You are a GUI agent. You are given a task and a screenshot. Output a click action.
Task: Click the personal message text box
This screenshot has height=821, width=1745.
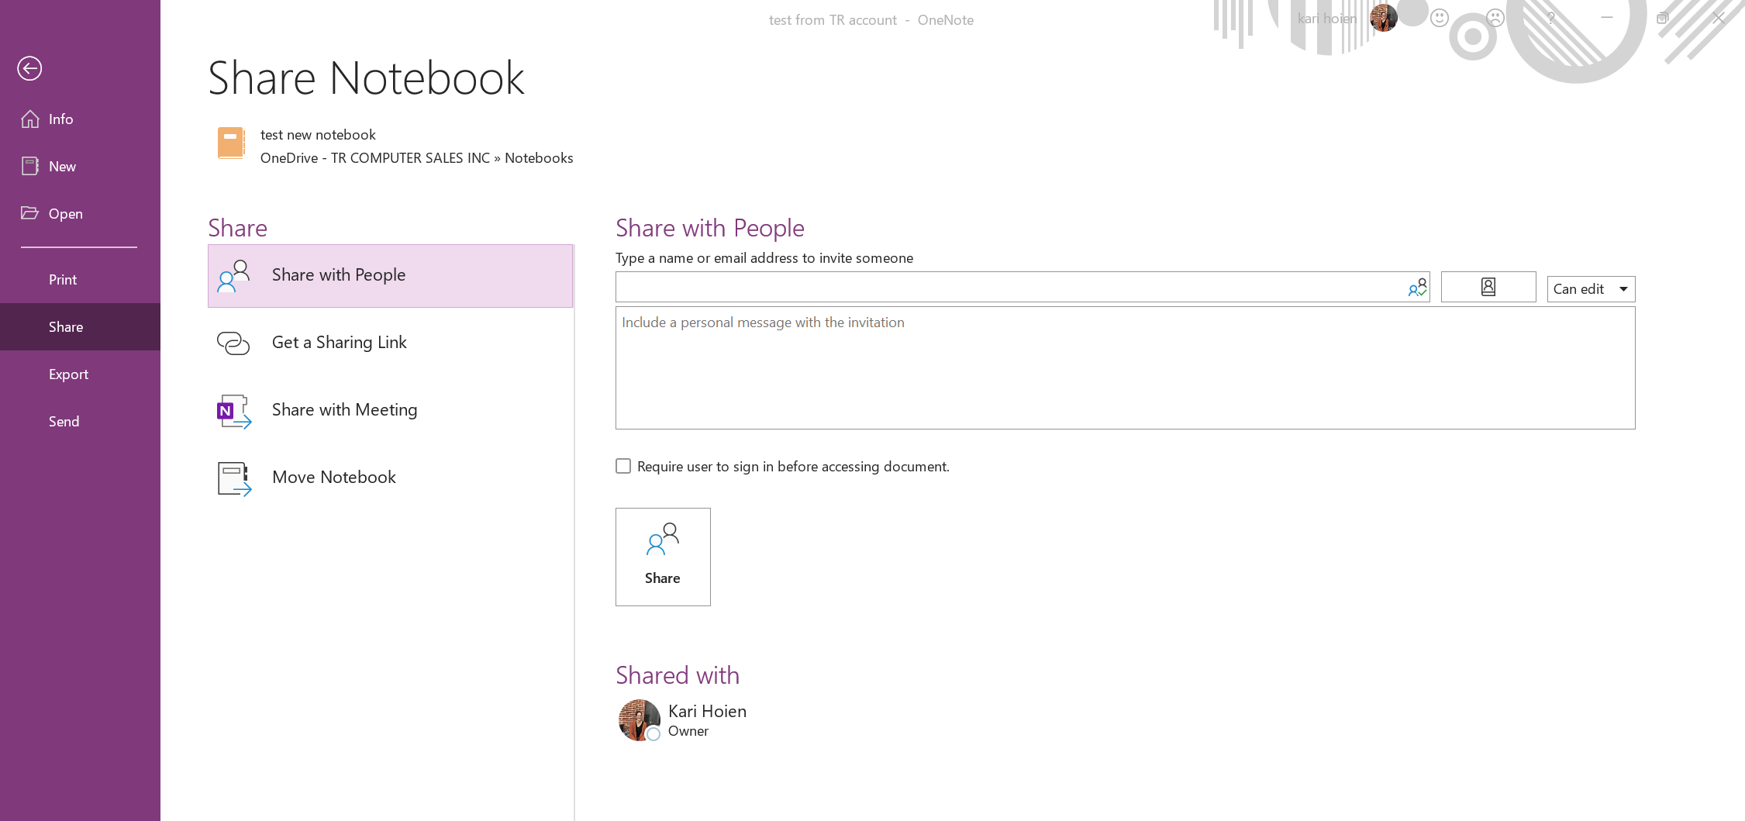coord(1126,367)
